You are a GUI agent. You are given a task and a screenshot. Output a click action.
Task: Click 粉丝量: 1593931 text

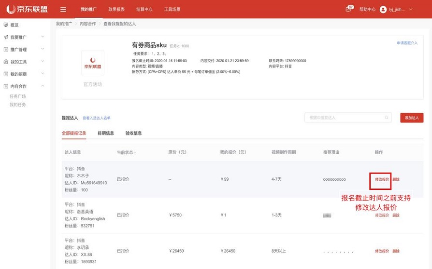coord(80,262)
